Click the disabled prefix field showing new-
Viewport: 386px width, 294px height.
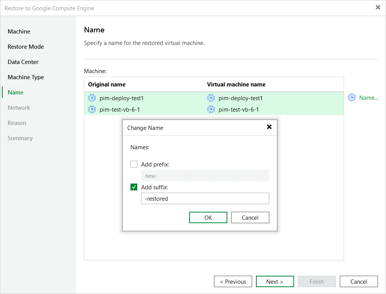click(x=205, y=176)
